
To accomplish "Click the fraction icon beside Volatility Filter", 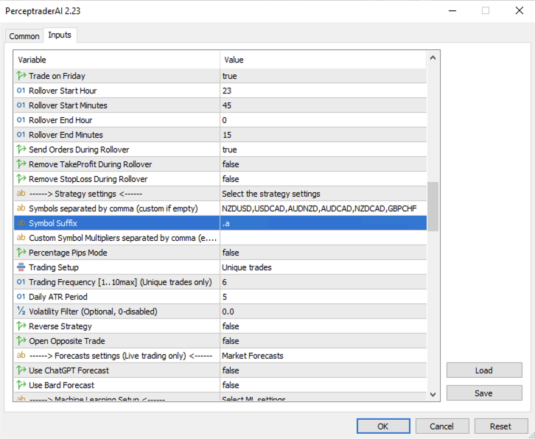I will (x=21, y=311).
